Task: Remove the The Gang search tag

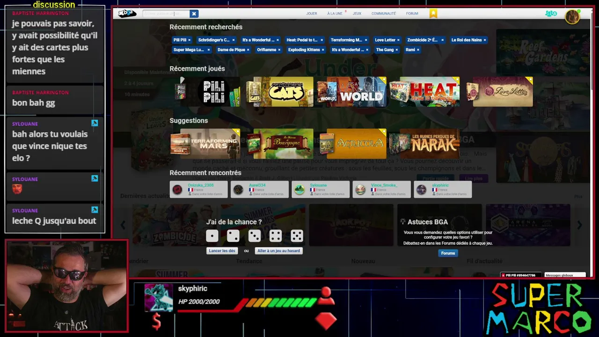Action: [397, 50]
